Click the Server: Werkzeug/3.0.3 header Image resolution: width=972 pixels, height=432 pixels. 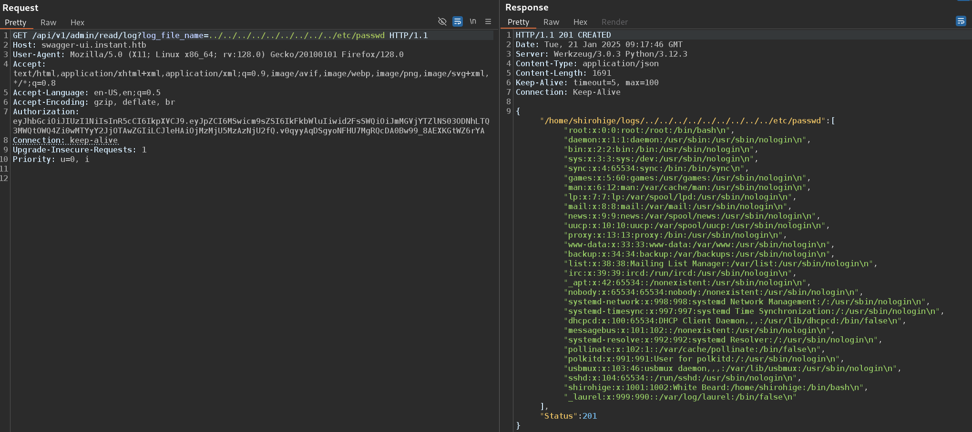[601, 54]
